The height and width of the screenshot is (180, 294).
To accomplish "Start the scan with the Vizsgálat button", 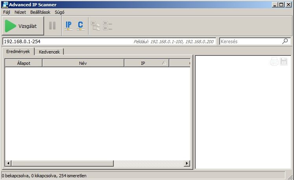I will 23,26.
